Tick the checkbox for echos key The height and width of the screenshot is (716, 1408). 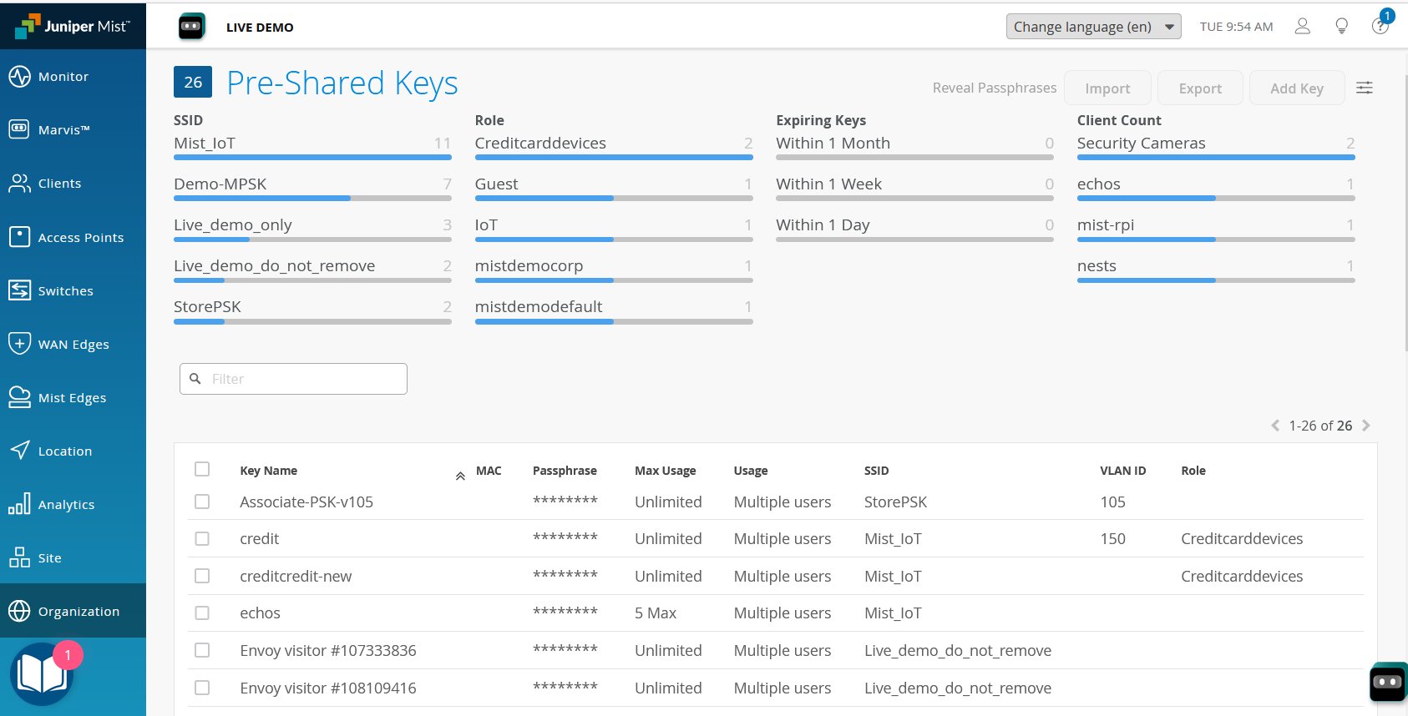coord(202,613)
